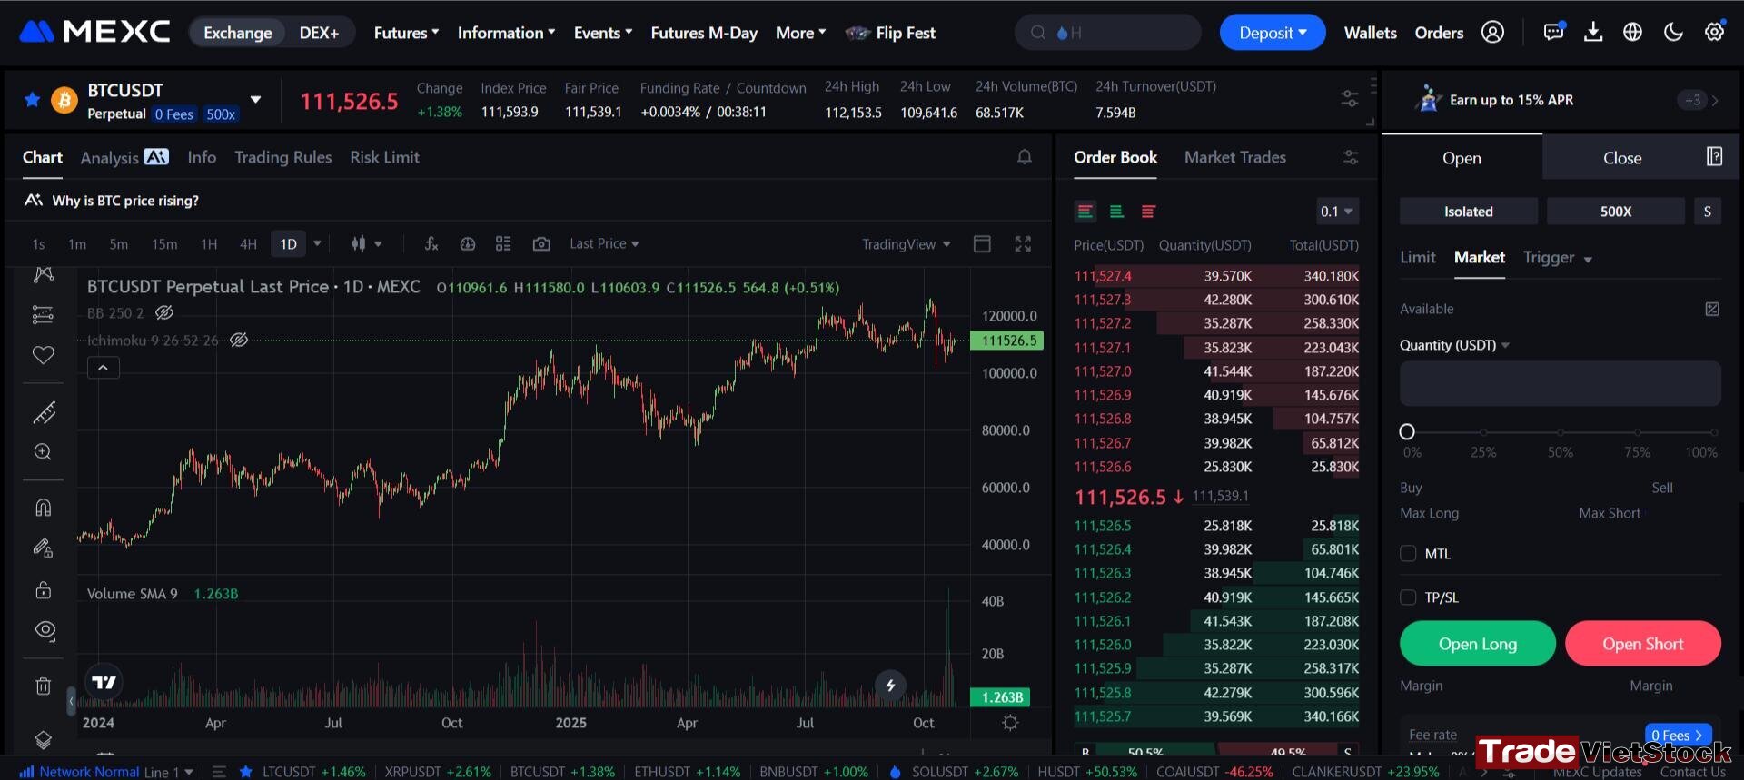1744x780 pixels.
Task: Open the TradingView chart type dropdown
Action: pyautogui.click(x=906, y=243)
